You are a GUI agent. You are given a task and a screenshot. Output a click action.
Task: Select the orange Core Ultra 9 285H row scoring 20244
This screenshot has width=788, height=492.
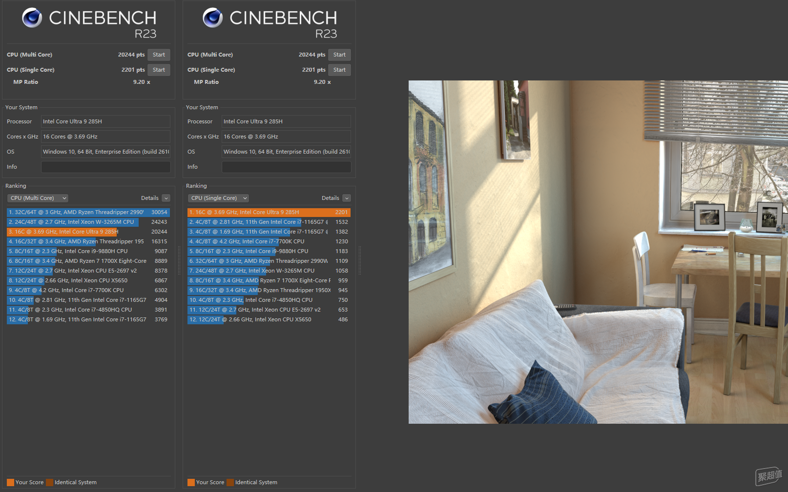[88, 232]
